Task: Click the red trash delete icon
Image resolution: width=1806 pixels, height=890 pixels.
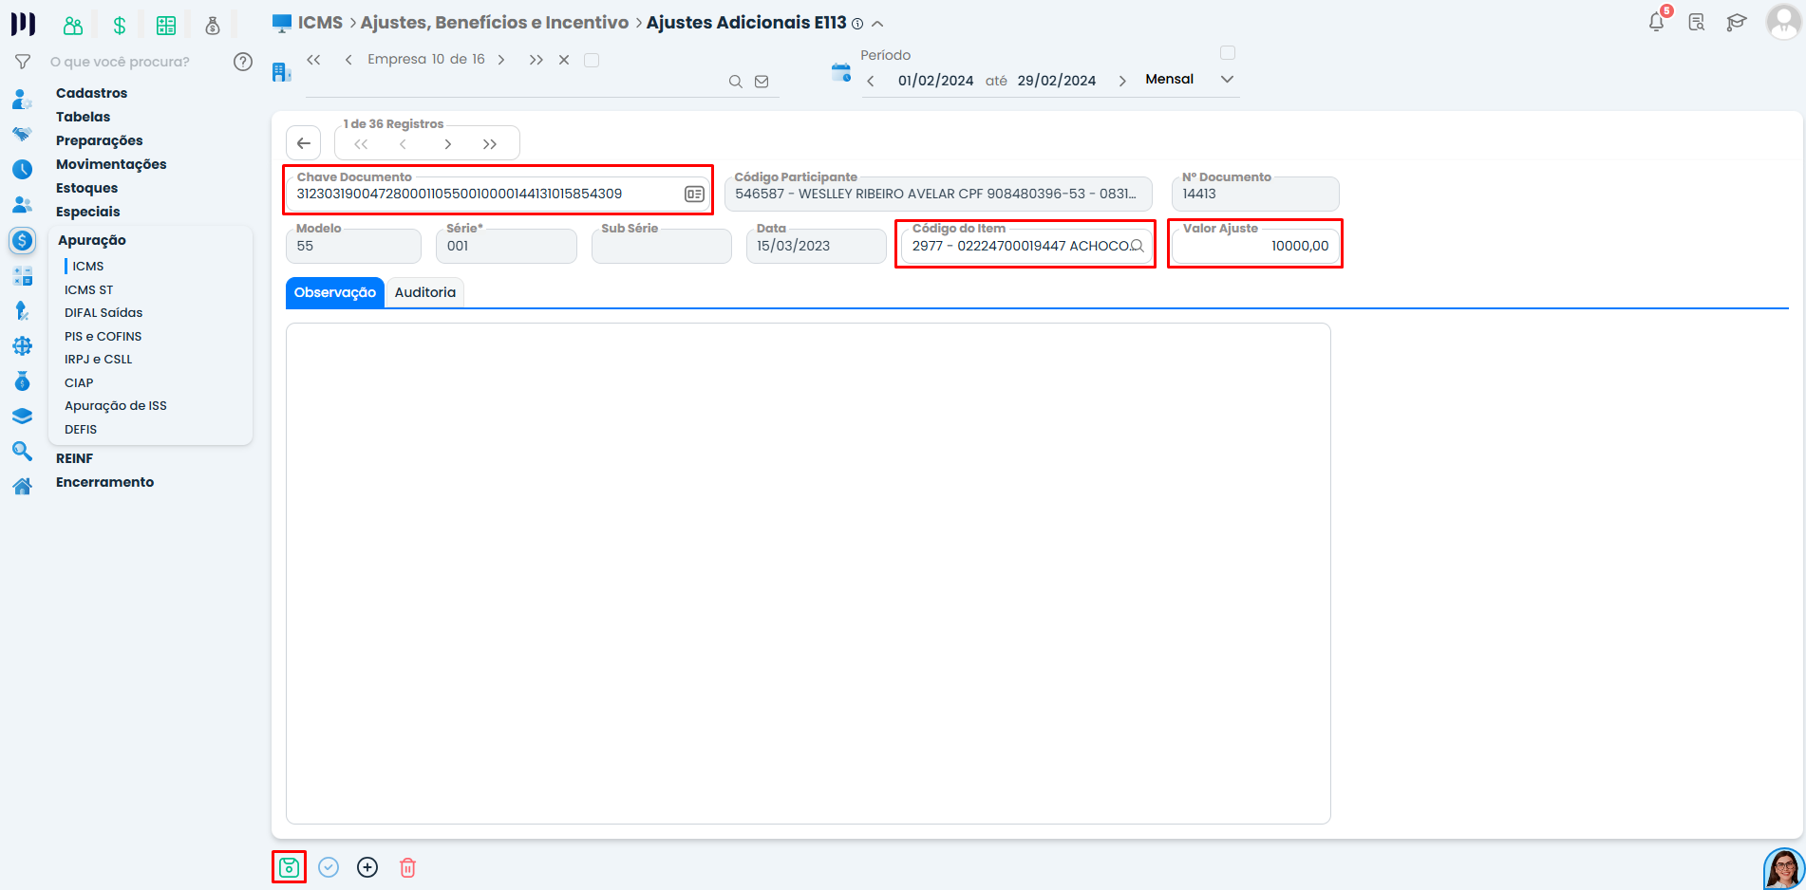Action: tap(407, 867)
